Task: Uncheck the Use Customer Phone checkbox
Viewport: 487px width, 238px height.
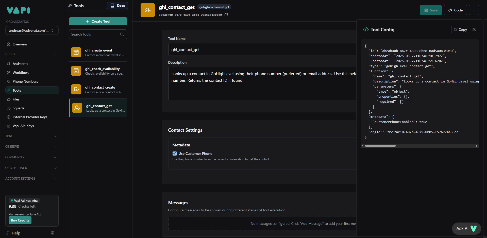Action: click(x=175, y=154)
